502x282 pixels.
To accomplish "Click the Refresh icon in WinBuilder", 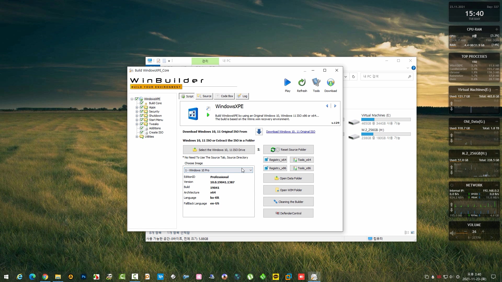I will pos(302,83).
